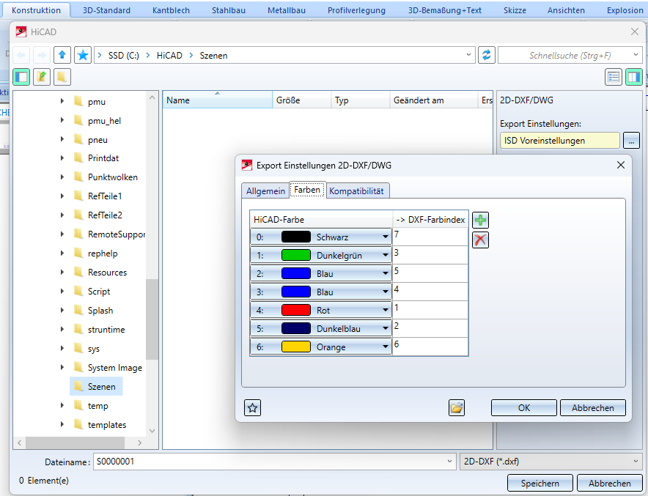The height and width of the screenshot is (496, 648).
Task: Select the Farben tab
Action: (x=307, y=190)
